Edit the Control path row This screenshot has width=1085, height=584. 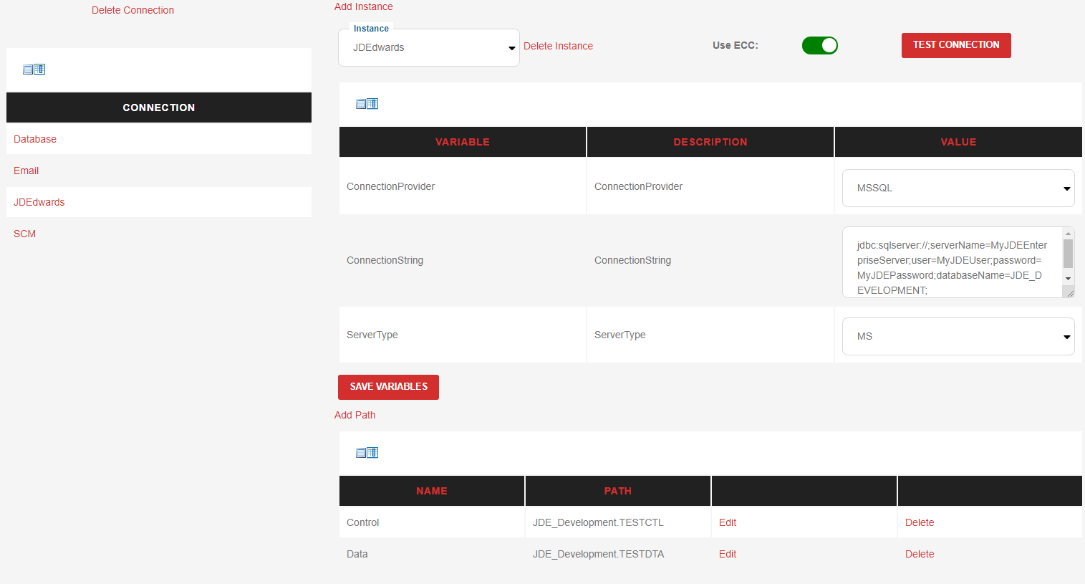728,522
